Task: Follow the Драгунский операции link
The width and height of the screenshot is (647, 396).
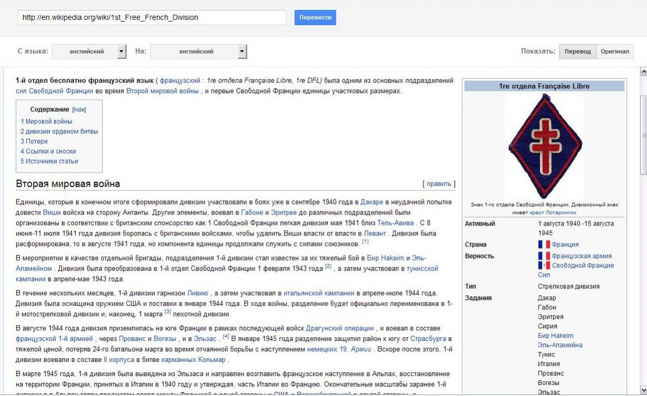Action: (x=340, y=329)
